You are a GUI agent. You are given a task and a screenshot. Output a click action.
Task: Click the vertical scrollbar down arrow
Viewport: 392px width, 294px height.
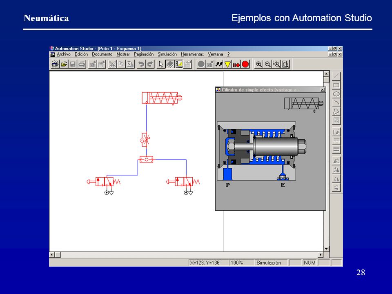point(326,249)
